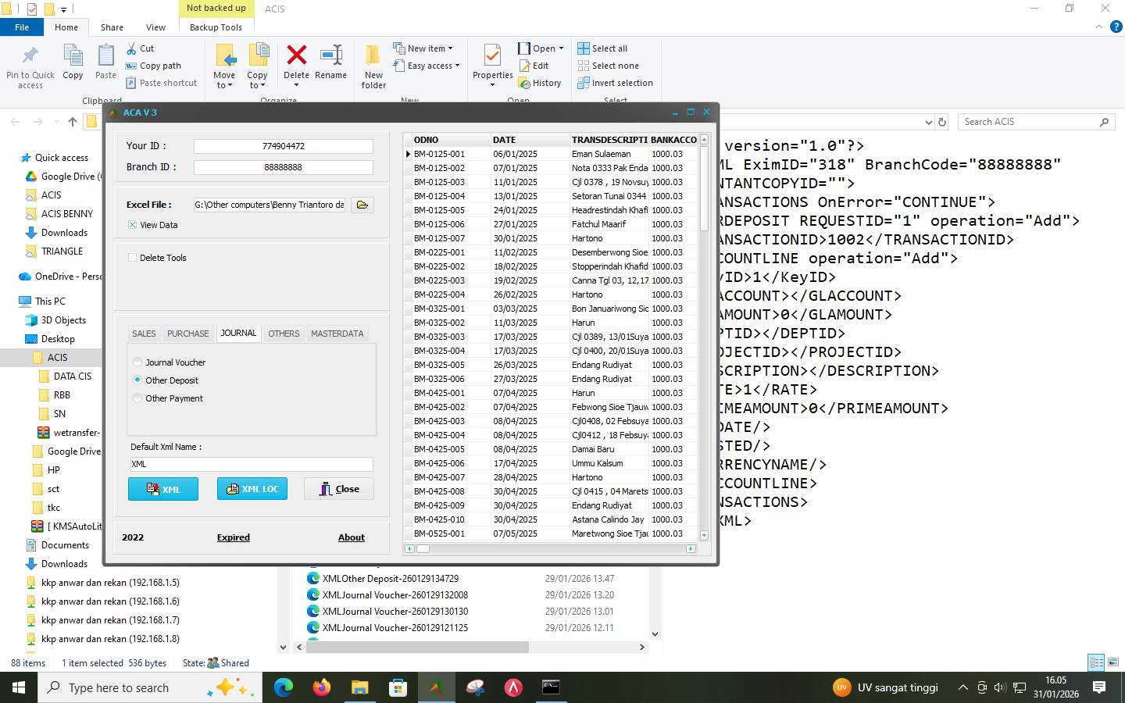Select the Journal Voucher radio button

[137, 362]
